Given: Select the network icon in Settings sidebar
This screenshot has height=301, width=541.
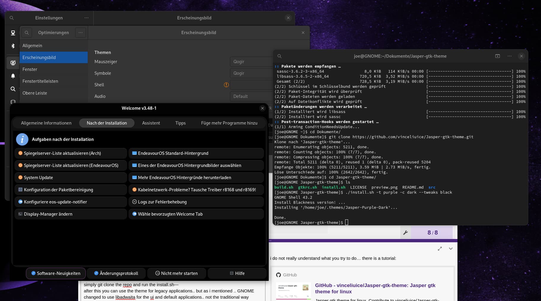Looking at the screenshot, I should coord(13,33).
